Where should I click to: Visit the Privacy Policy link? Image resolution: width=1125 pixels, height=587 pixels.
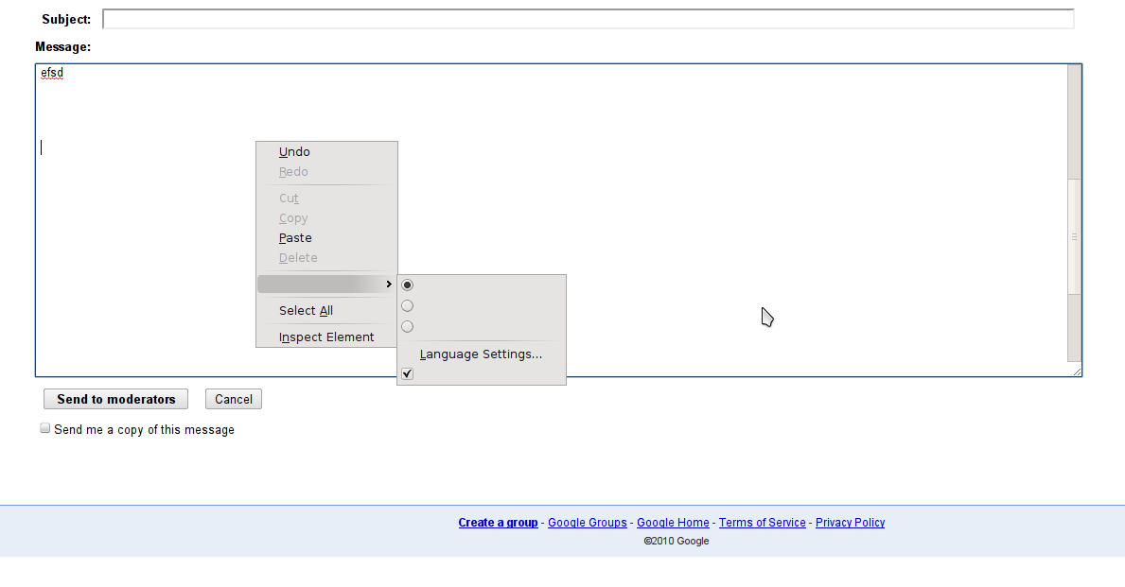(x=850, y=523)
